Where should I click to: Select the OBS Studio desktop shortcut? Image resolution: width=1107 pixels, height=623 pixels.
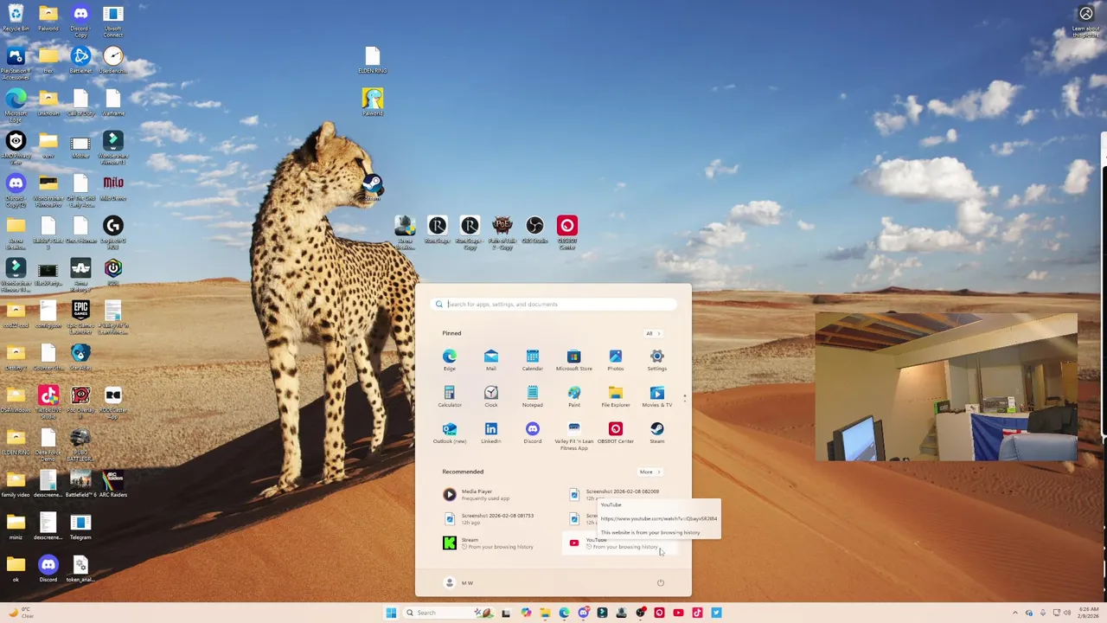click(x=534, y=230)
